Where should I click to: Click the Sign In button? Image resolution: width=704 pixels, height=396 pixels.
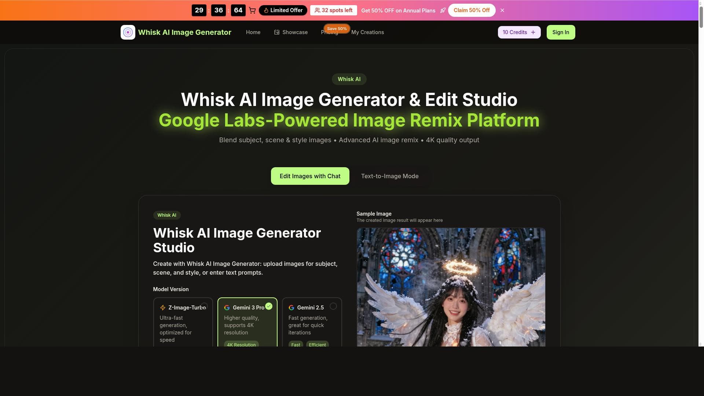[561, 32]
